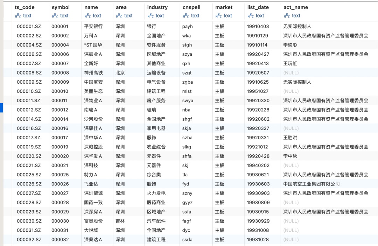Click the text type icon under market
This screenshot has height=246, width=378.
[218, 16]
